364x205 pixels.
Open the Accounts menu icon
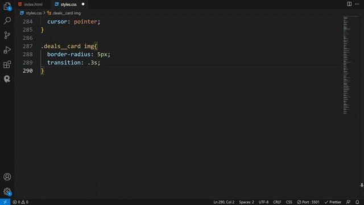click(7, 177)
